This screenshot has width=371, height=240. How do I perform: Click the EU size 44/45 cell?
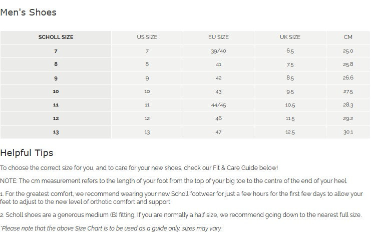(x=218, y=105)
